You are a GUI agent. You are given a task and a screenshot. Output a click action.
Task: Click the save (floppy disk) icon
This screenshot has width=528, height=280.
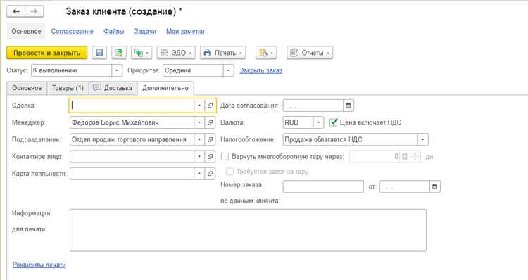(99, 53)
